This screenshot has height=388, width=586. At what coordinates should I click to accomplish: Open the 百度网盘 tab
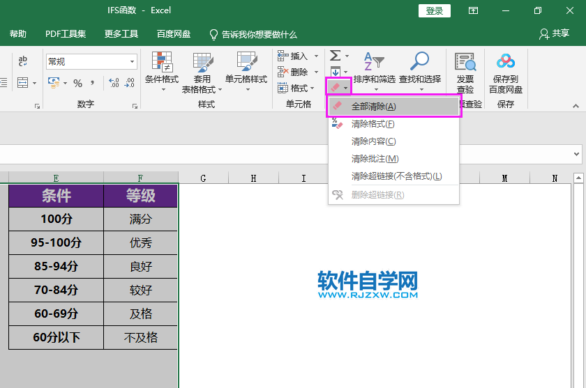pyautogui.click(x=174, y=34)
